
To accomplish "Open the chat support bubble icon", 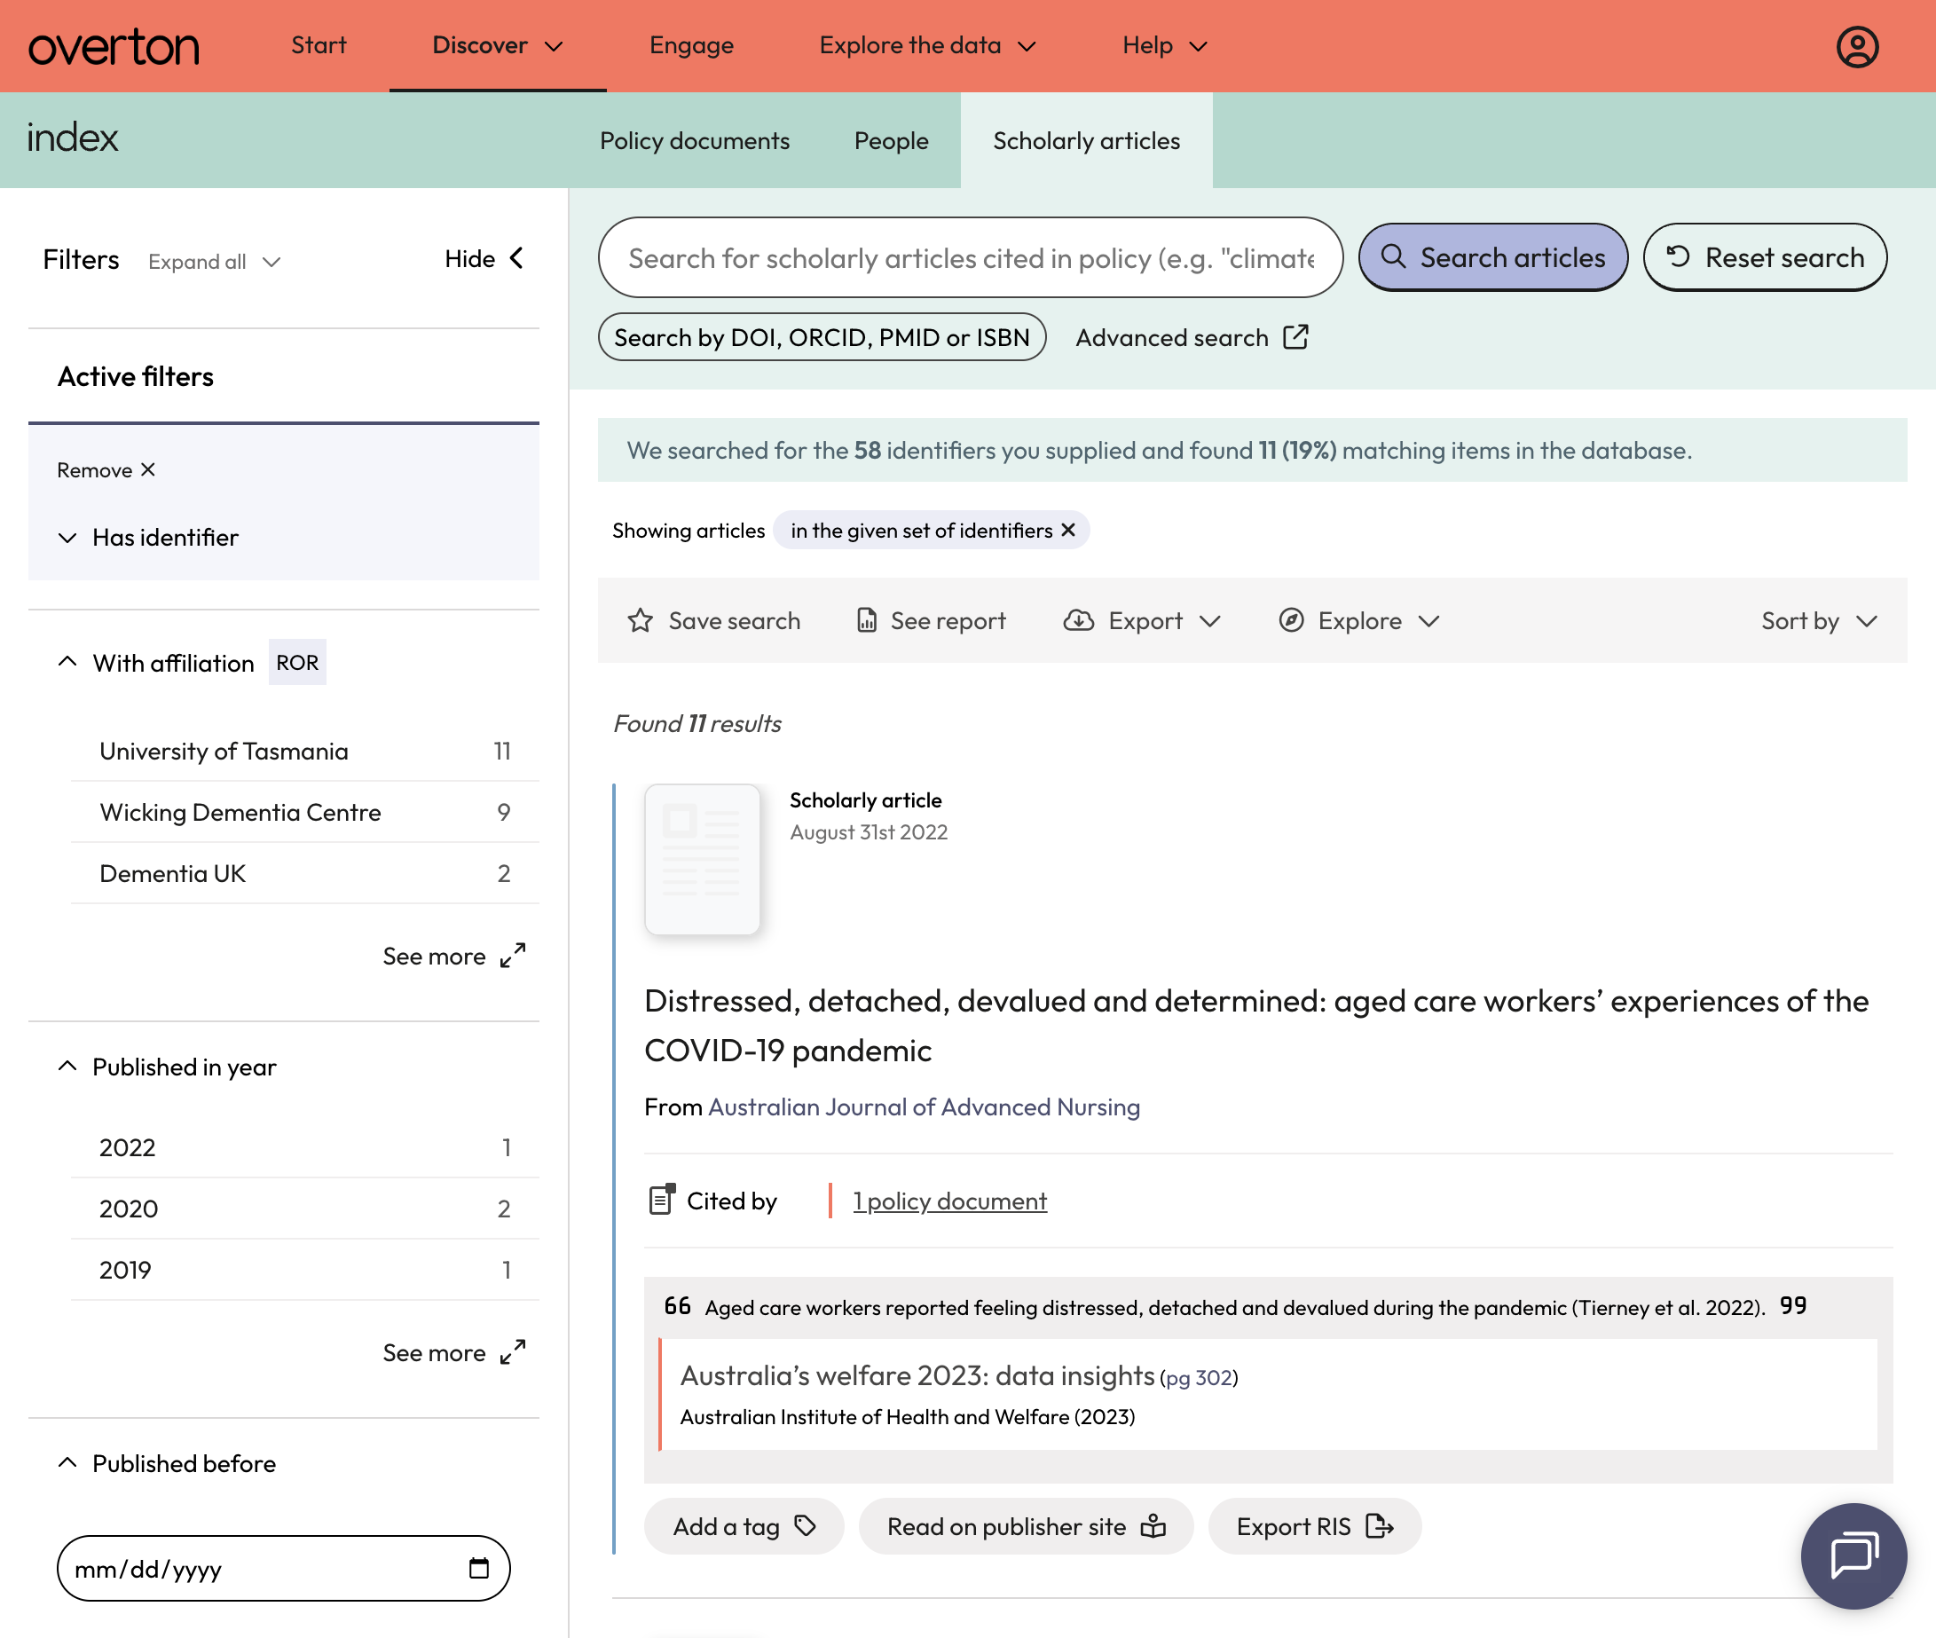I will tap(1853, 1555).
